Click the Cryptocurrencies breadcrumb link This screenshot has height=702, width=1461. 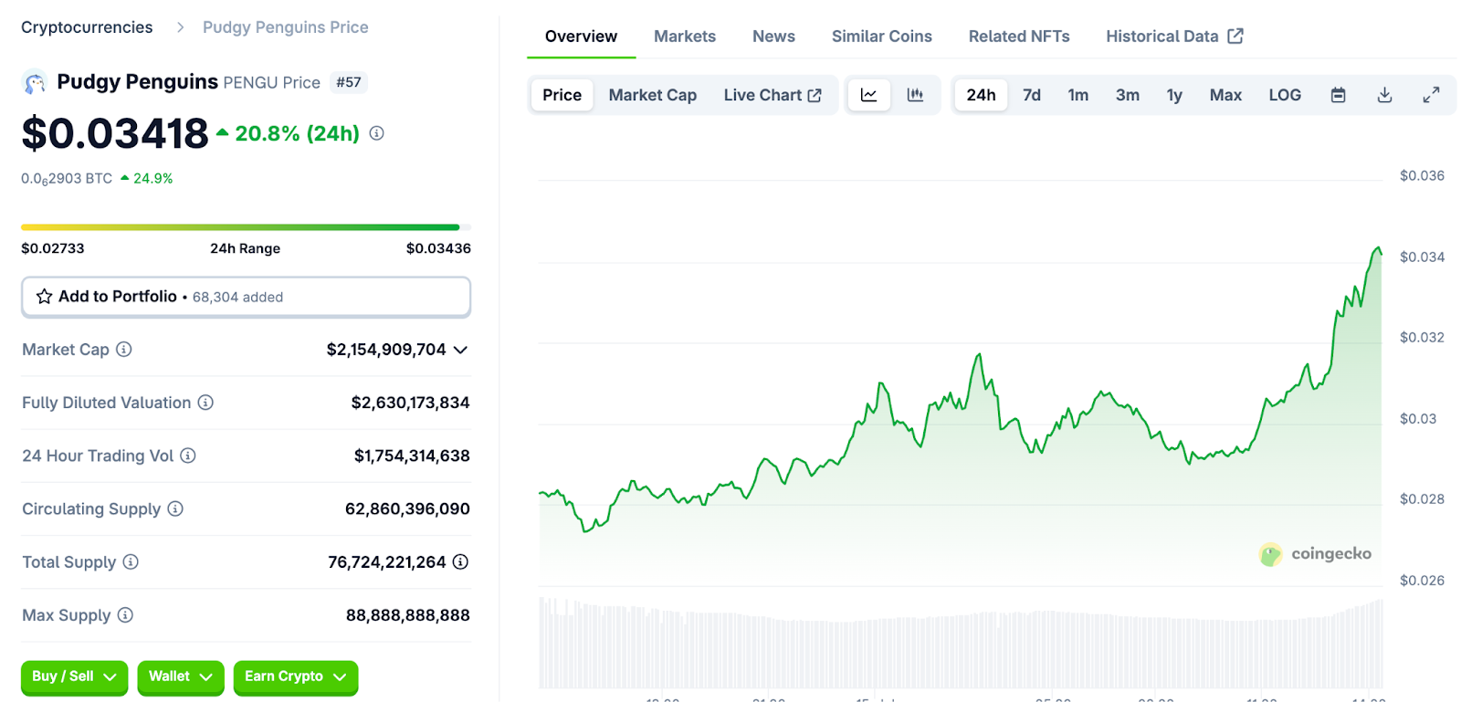tap(87, 27)
